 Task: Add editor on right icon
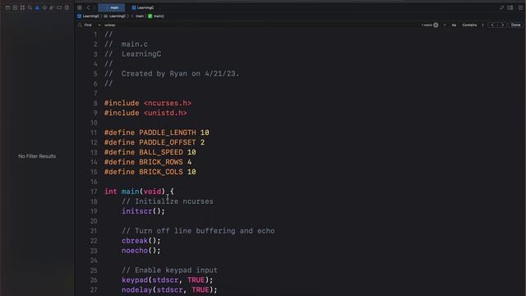point(520,7)
